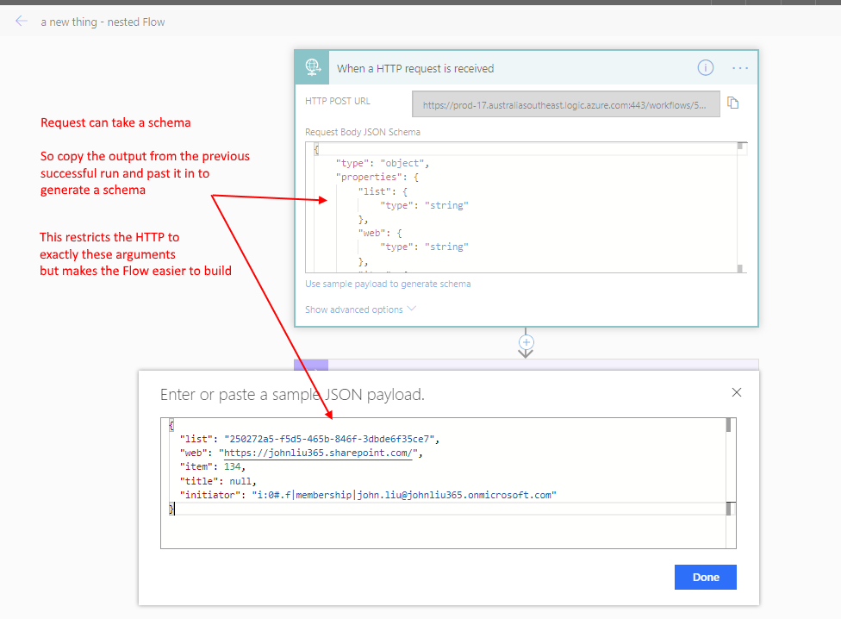841x619 pixels.
Task: Copy the HTTP POST URL with copy icon
Action: (733, 103)
